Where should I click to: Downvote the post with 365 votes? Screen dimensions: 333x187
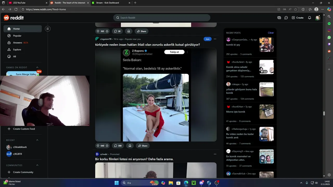(107, 31)
